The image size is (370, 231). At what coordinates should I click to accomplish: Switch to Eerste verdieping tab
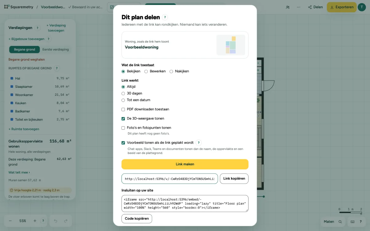pos(55,50)
